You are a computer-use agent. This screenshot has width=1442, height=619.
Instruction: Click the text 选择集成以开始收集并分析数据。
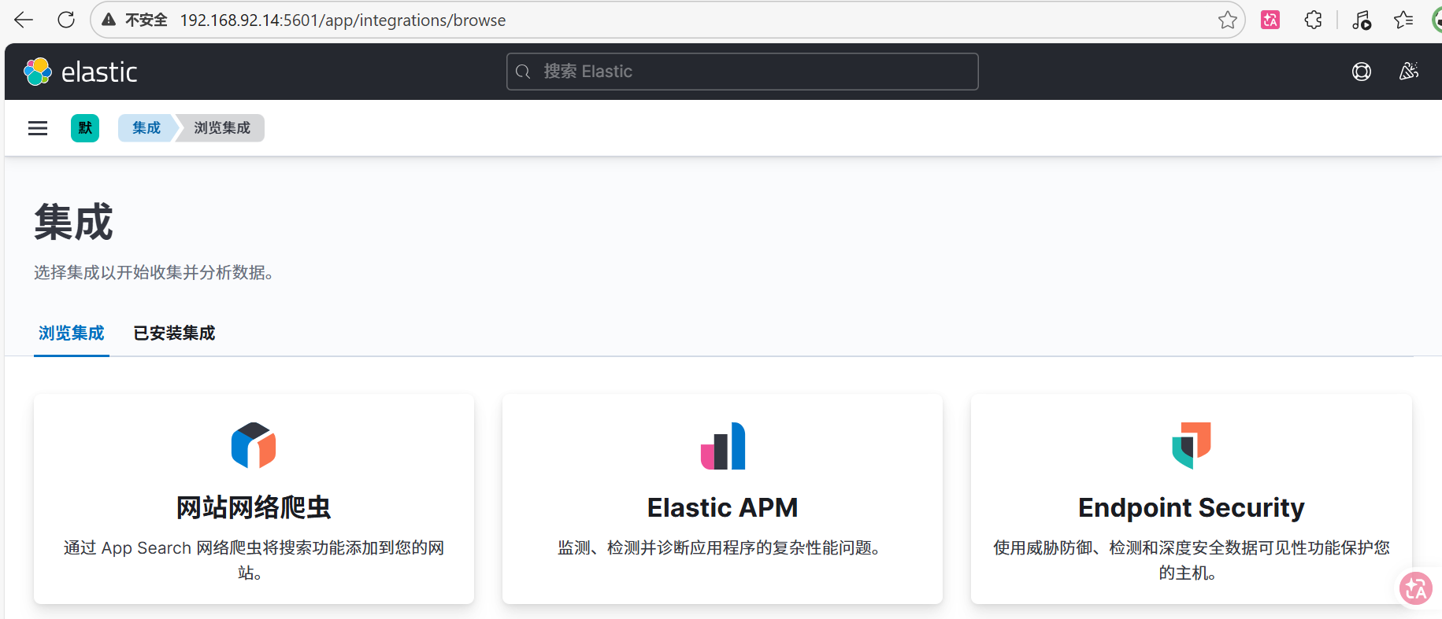154,273
